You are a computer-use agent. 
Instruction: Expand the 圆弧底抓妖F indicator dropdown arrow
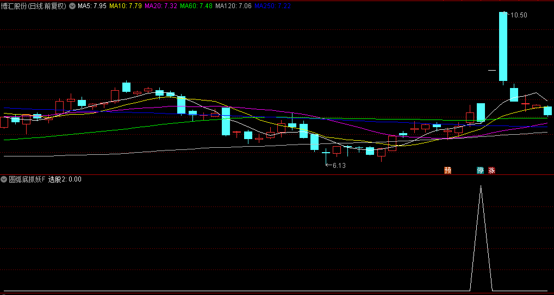tap(4, 179)
